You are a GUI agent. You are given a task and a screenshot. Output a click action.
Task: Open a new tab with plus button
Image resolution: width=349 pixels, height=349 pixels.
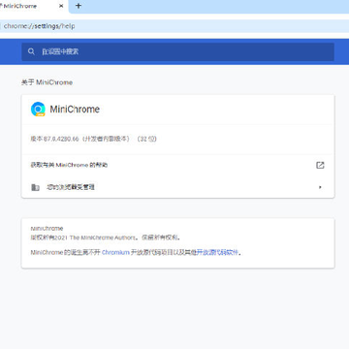point(79,6)
